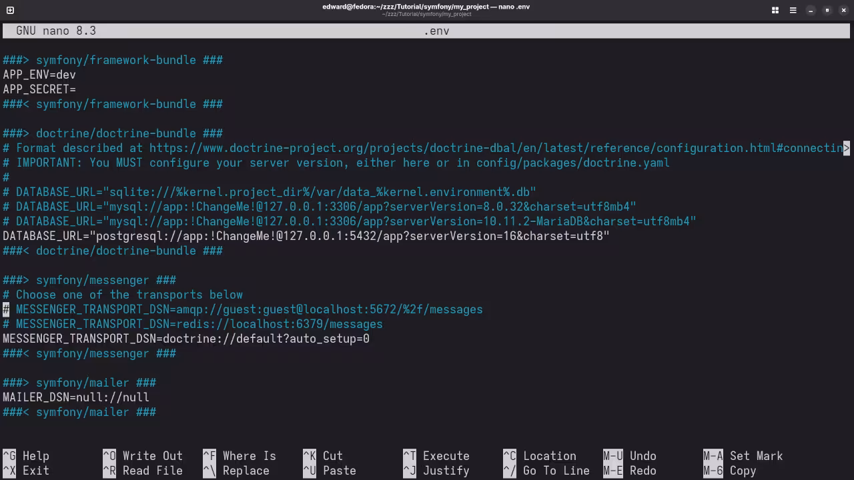
Task: Click the ^R Read File shortcut
Action: click(143, 471)
